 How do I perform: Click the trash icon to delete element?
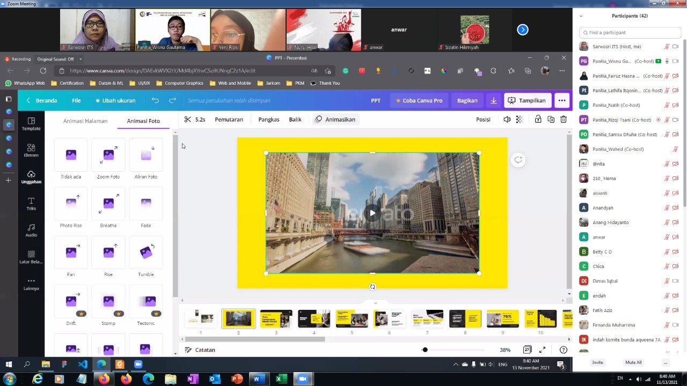(x=564, y=120)
